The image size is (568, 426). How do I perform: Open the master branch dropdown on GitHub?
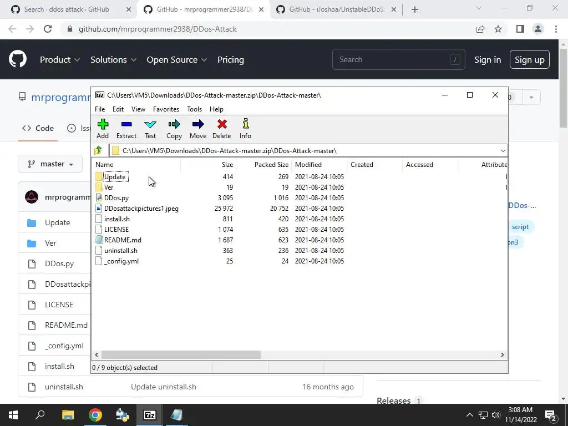[x=50, y=164]
